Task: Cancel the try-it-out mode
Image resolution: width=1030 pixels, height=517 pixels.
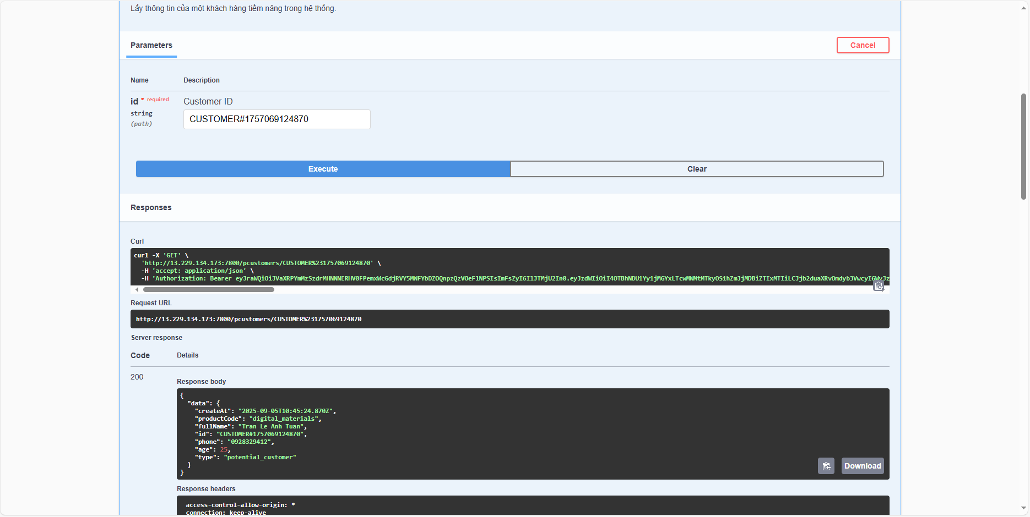Action: click(863, 45)
